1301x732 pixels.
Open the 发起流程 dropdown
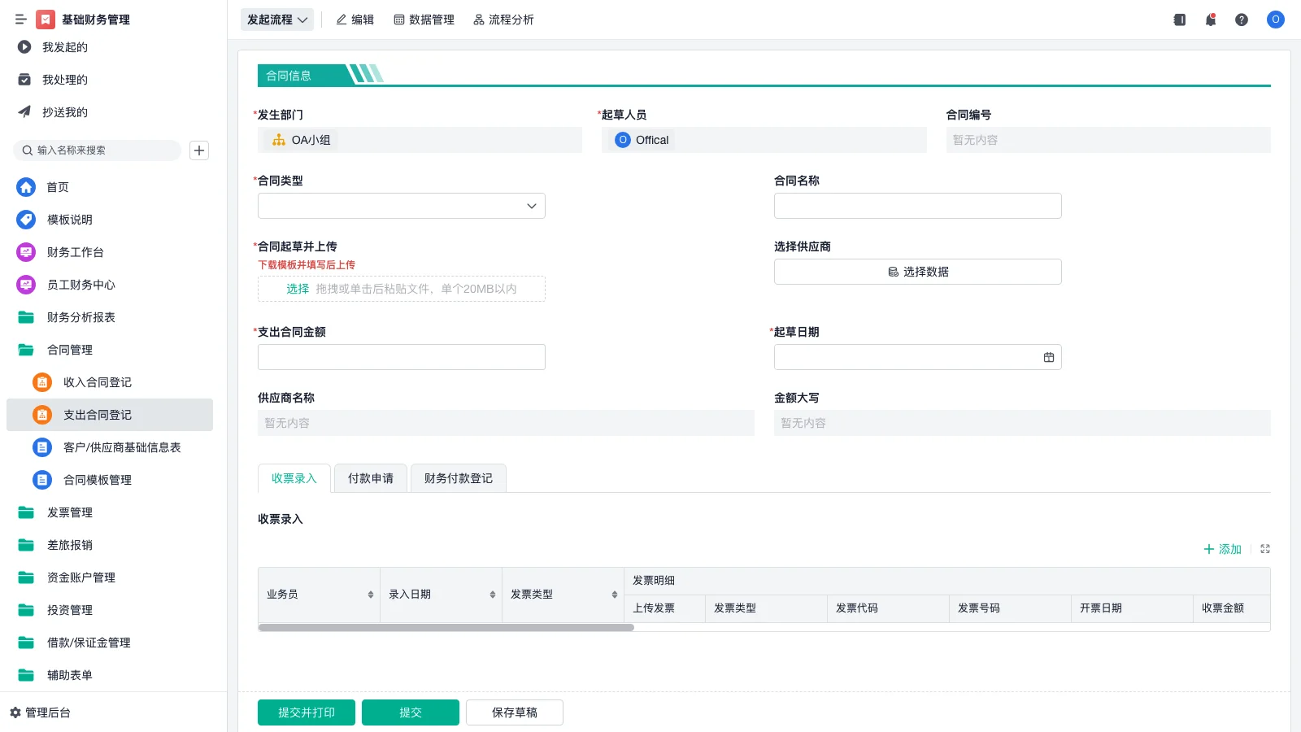click(x=277, y=20)
